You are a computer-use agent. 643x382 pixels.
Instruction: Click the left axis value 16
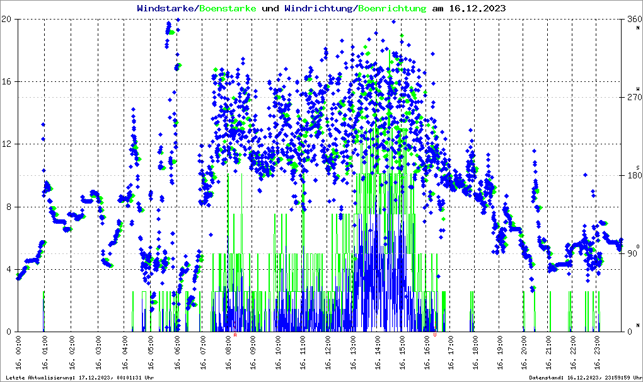(x=6, y=81)
